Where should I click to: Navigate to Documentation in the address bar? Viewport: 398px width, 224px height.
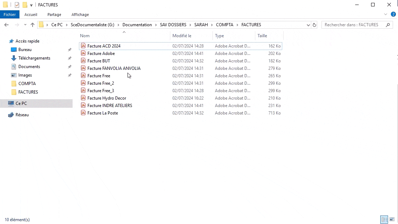pyautogui.click(x=137, y=25)
